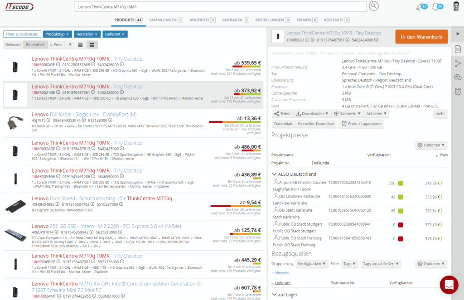Open the Datenblatt button

pos(283,124)
